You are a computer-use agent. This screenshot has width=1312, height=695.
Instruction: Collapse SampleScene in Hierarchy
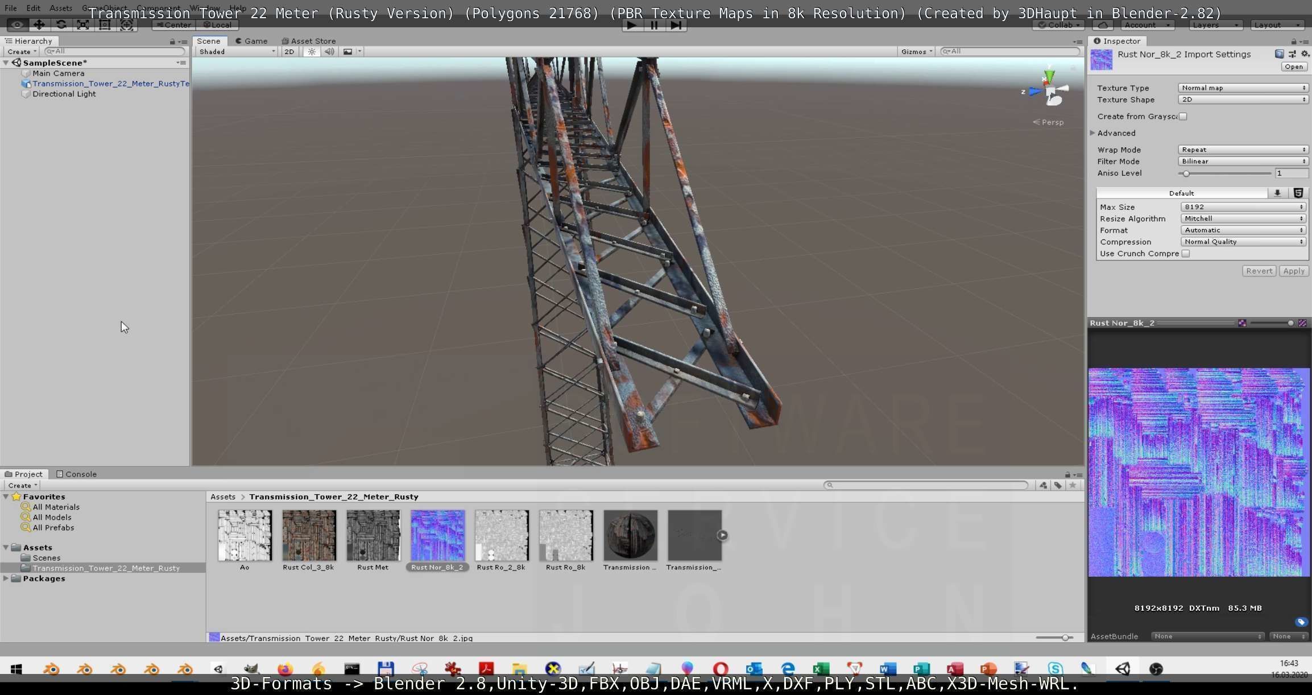pyautogui.click(x=6, y=63)
